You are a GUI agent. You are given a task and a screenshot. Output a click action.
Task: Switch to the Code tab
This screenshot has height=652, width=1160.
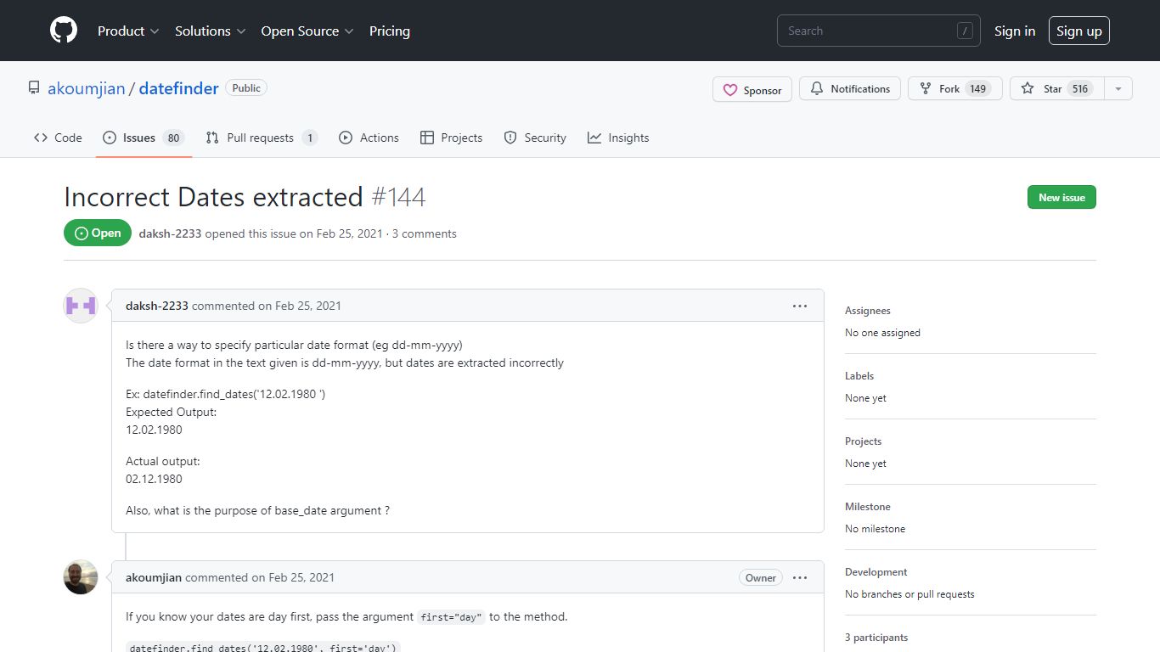click(x=58, y=138)
